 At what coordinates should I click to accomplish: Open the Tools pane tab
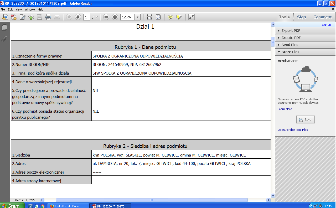click(x=284, y=17)
